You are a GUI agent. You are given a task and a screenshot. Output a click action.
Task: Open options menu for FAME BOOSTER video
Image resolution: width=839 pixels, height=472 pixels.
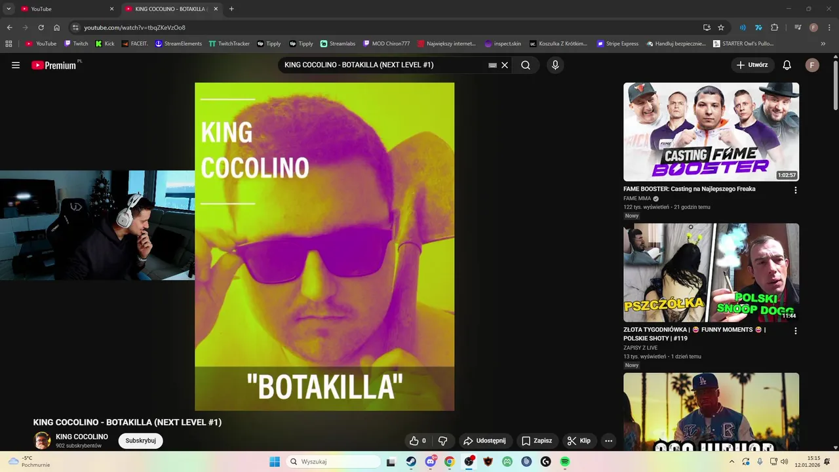point(796,190)
